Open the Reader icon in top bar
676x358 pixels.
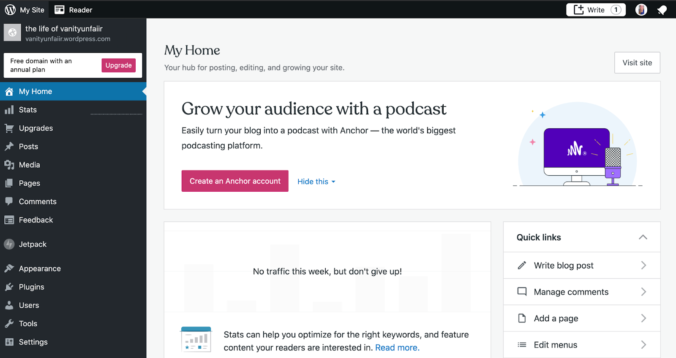tap(60, 10)
